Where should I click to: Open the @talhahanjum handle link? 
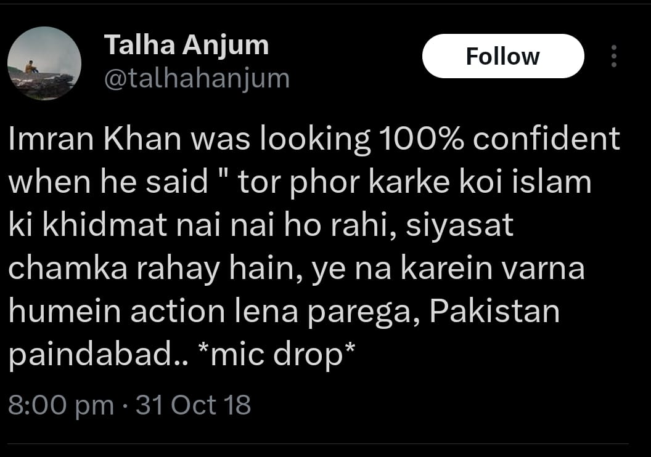[x=197, y=79]
